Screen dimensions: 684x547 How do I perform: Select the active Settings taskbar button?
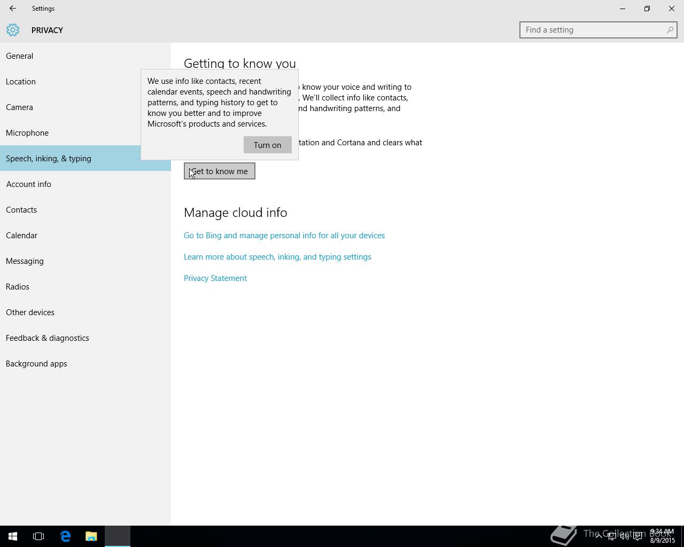coord(118,536)
